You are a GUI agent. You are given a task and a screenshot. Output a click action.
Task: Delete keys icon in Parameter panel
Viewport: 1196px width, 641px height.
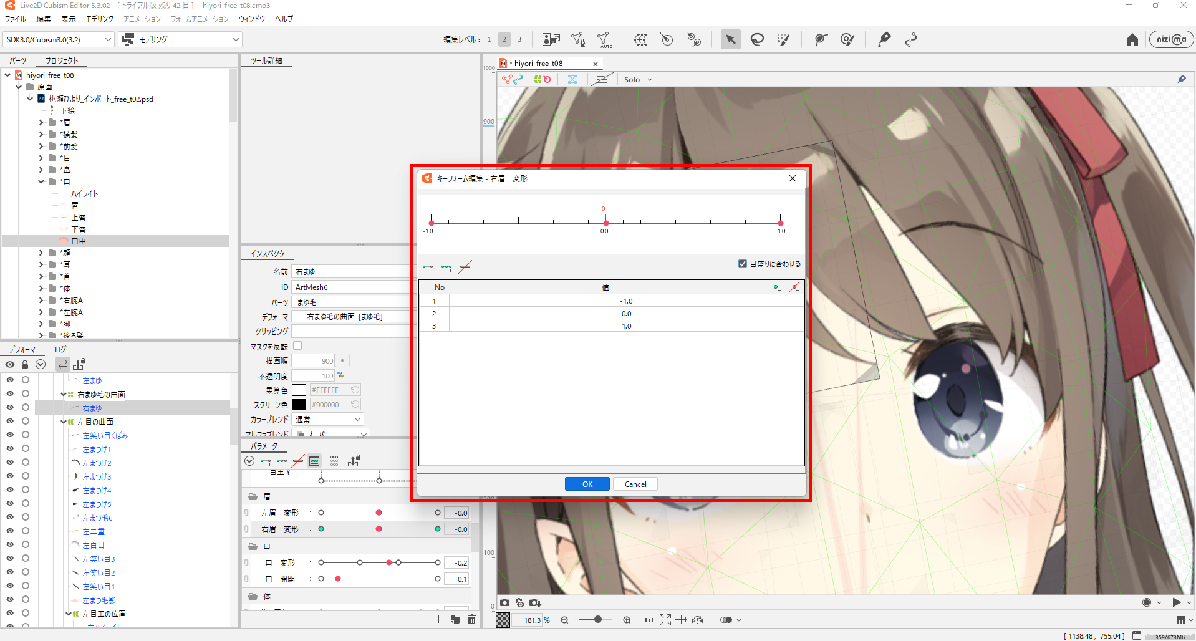tap(298, 461)
